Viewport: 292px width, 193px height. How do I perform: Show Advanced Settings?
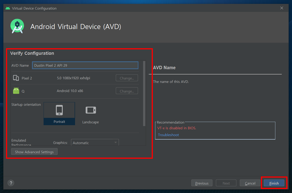pos(34,152)
